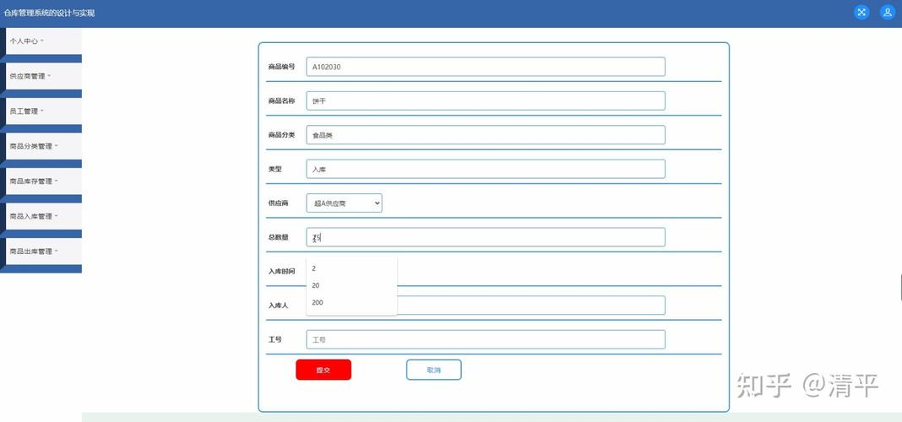Click the 商品名称 field containing 饼干
Screen dimensions: 902x422
[486, 100]
